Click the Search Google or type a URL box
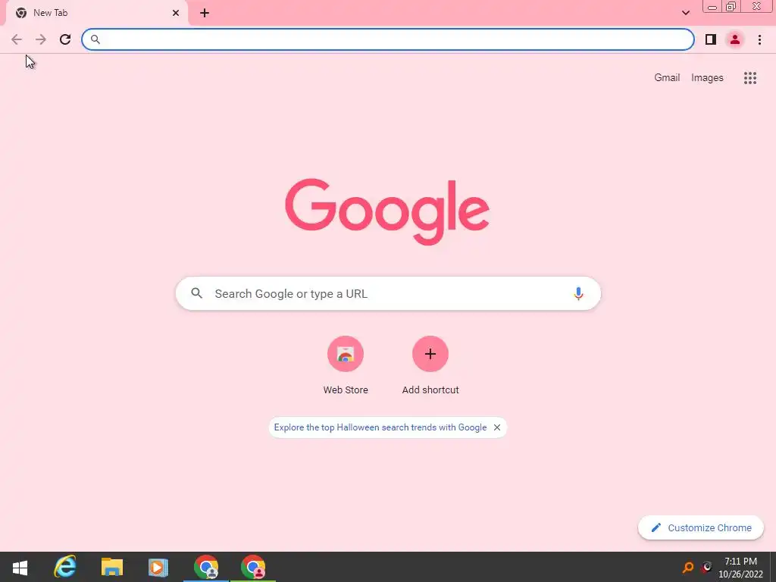 [388, 293]
